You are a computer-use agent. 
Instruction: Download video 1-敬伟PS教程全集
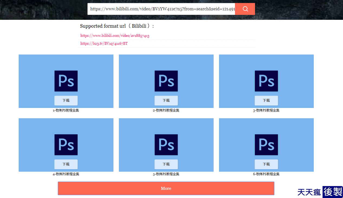[x=66, y=100]
